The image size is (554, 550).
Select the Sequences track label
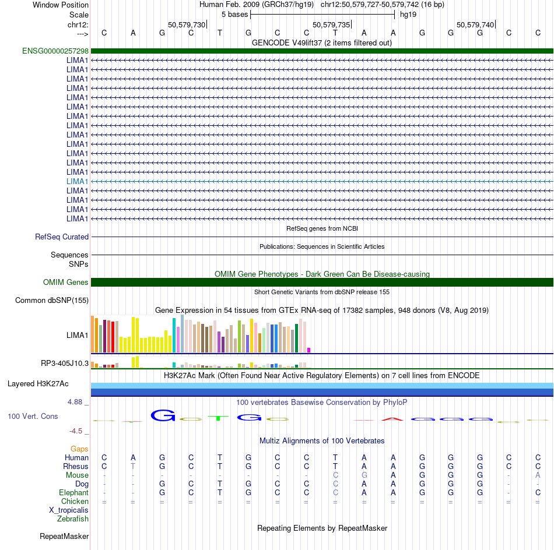(x=69, y=255)
